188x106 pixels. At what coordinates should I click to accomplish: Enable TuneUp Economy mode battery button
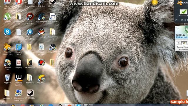point(178,43)
